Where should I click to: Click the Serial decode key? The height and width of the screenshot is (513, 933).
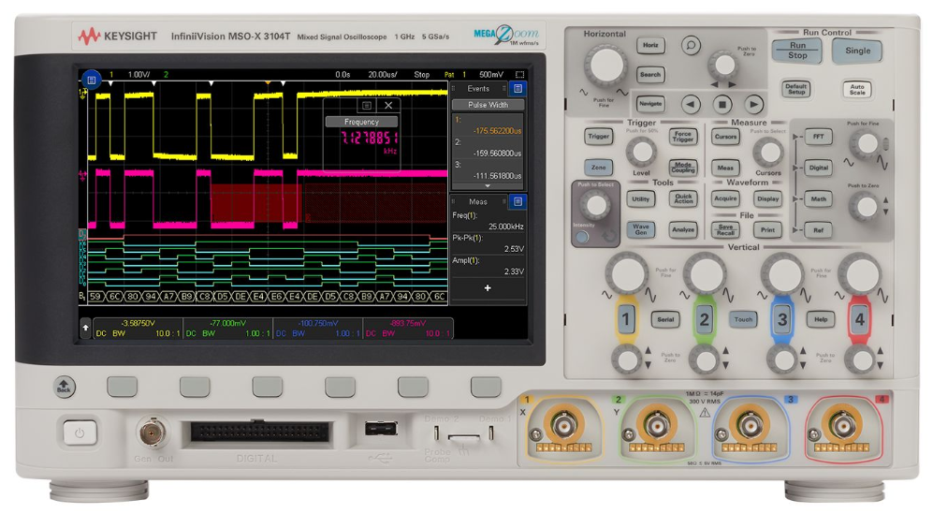click(x=665, y=319)
